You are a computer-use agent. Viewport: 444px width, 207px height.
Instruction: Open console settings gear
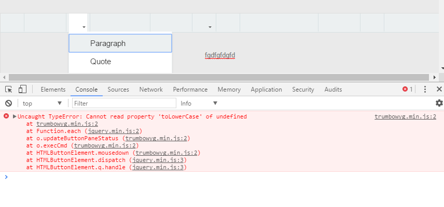coord(439,103)
